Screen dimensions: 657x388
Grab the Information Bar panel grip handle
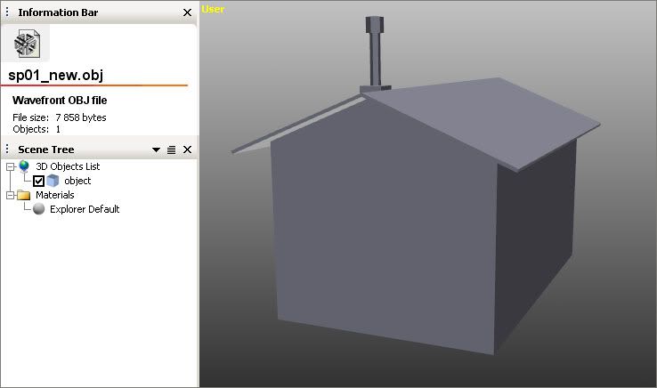click(7, 12)
